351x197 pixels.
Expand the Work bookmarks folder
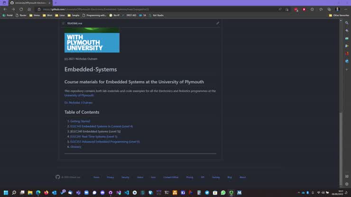point(48,15)
